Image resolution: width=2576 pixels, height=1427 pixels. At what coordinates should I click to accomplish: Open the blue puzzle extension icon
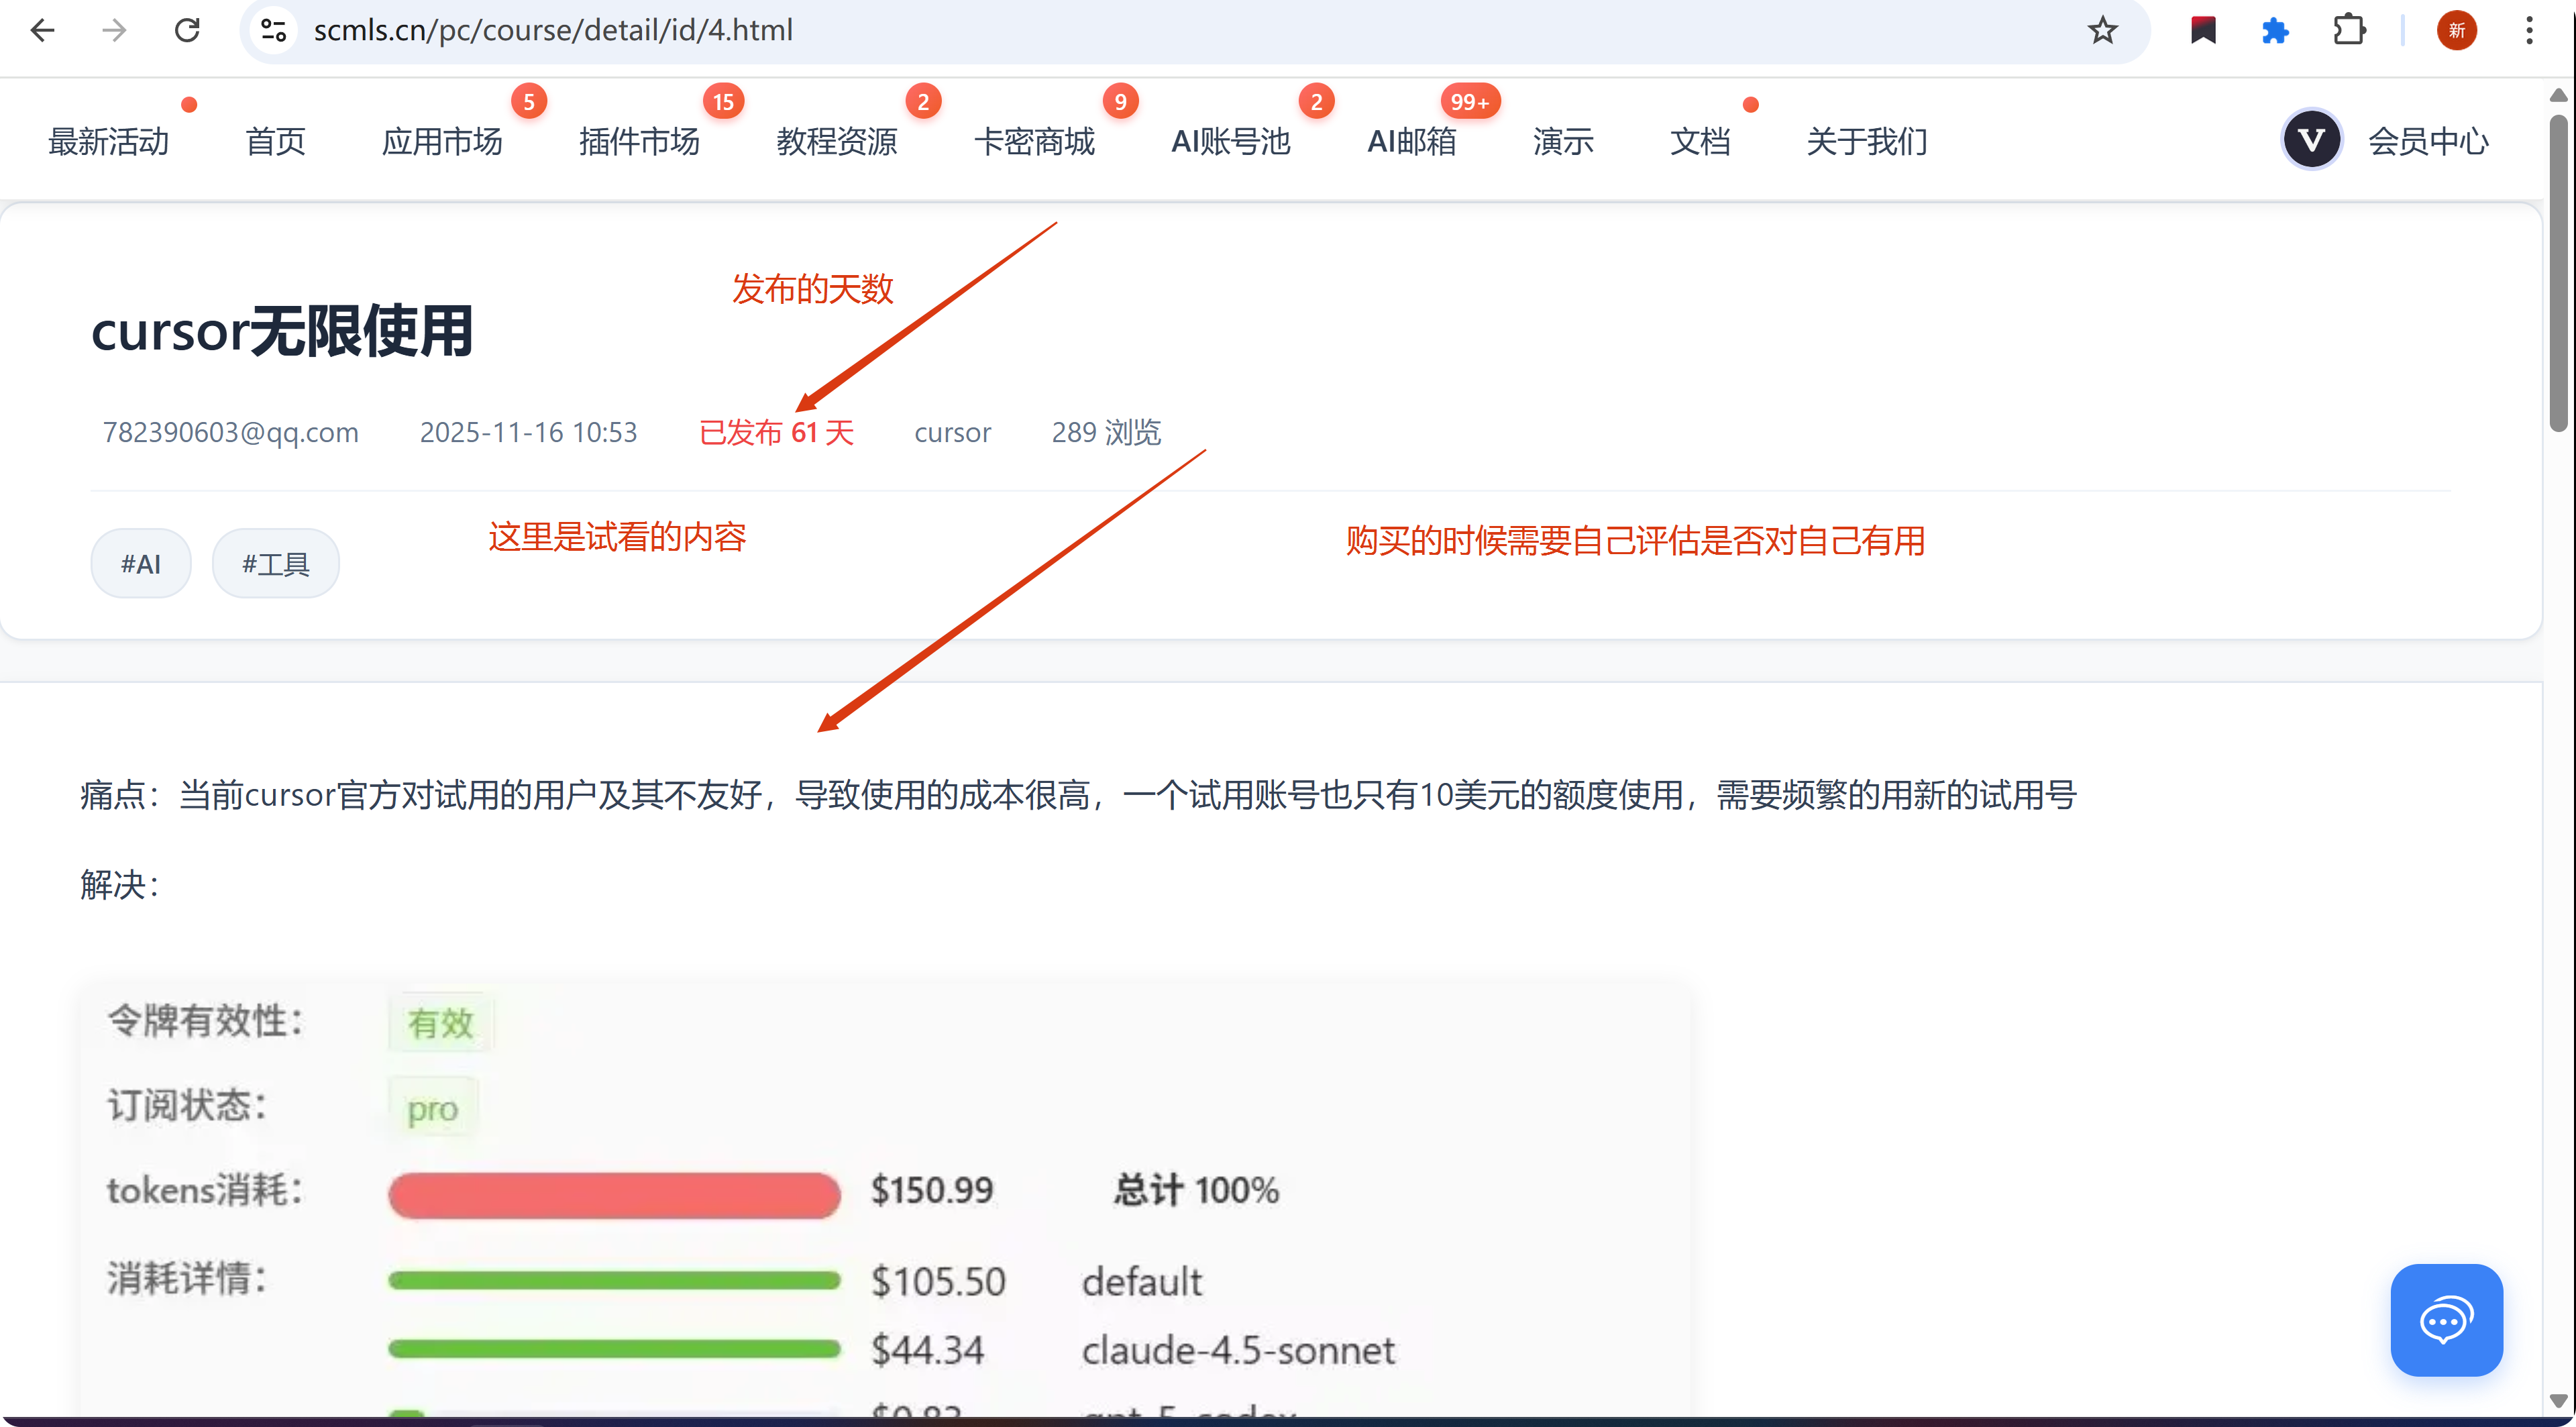pos(2275,30)
